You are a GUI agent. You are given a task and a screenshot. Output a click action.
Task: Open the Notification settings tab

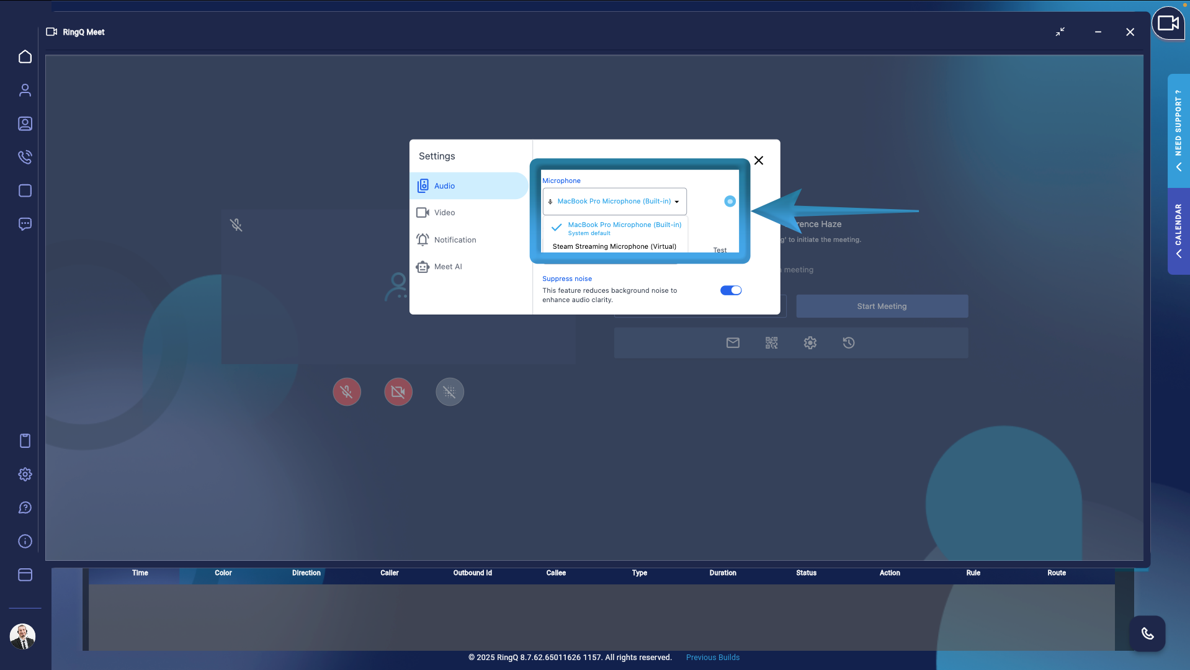(455, 239)
